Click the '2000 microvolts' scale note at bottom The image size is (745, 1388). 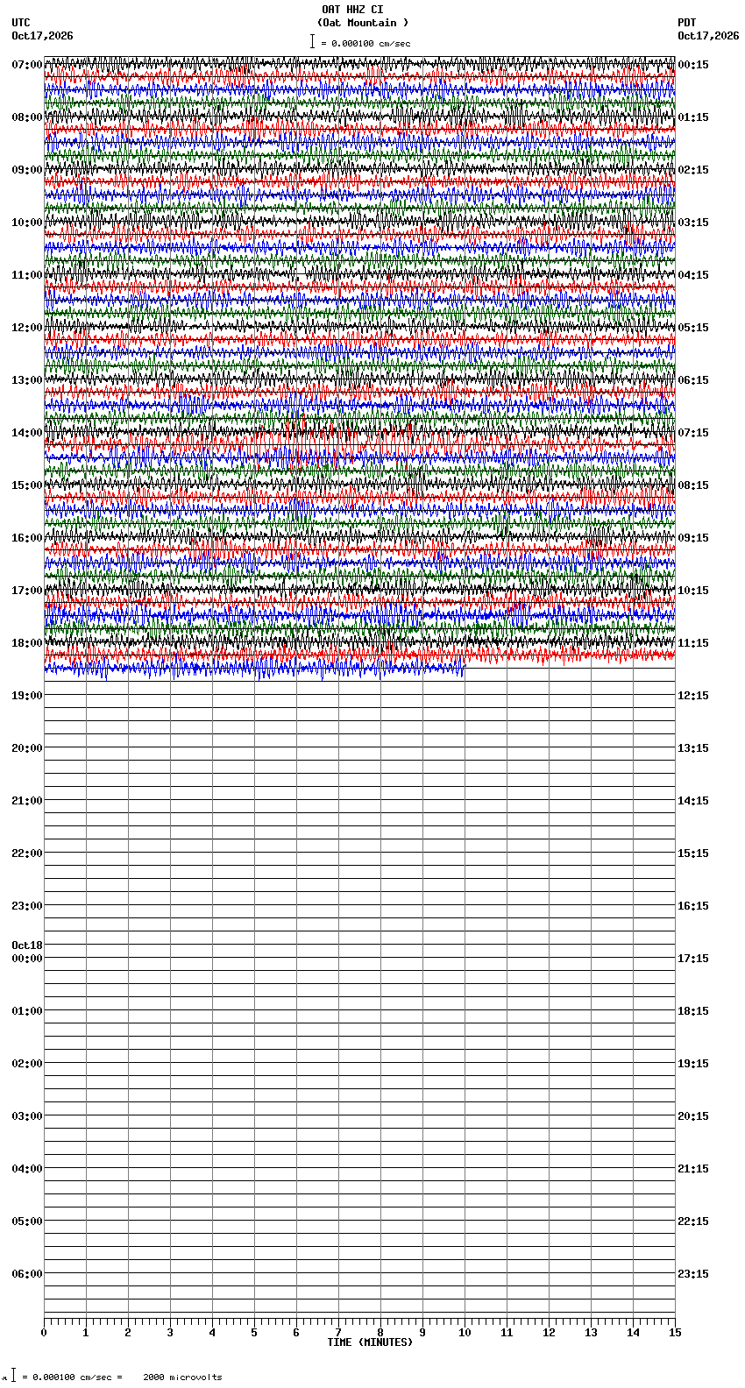[183, 1377]
